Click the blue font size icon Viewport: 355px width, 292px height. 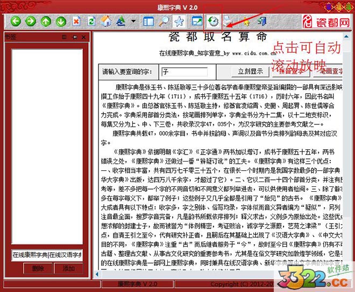point(120,22)
